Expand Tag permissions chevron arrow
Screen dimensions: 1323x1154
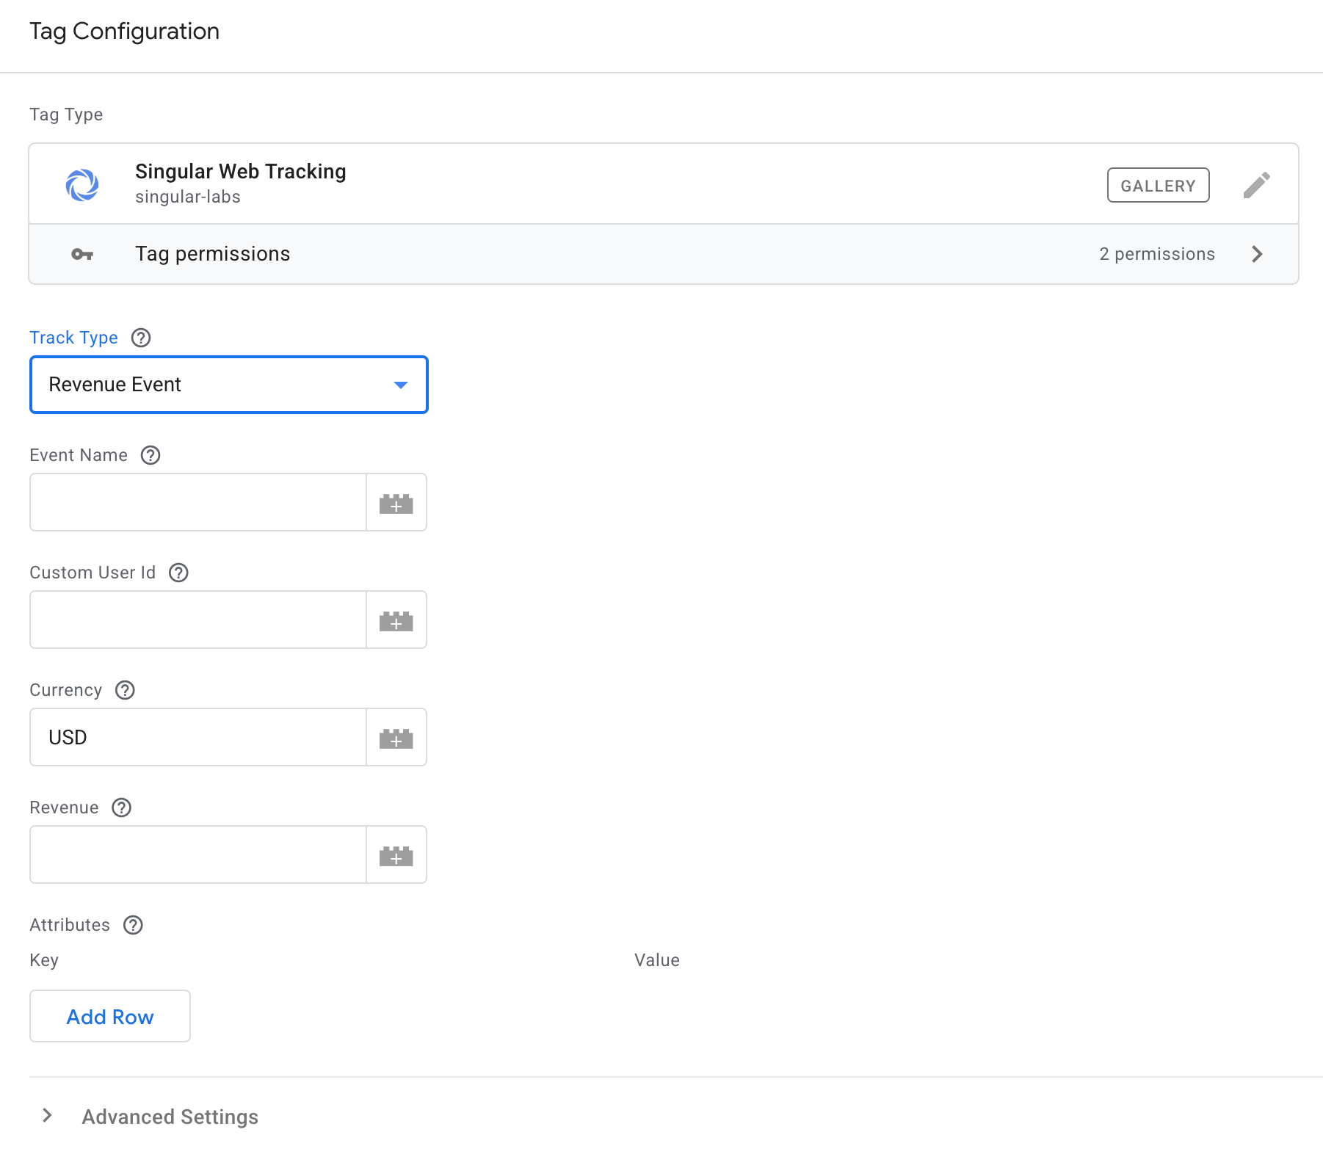[x=1257, y=254]
